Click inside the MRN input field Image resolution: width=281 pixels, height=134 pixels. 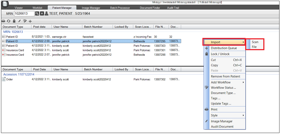tap(24, 14)
